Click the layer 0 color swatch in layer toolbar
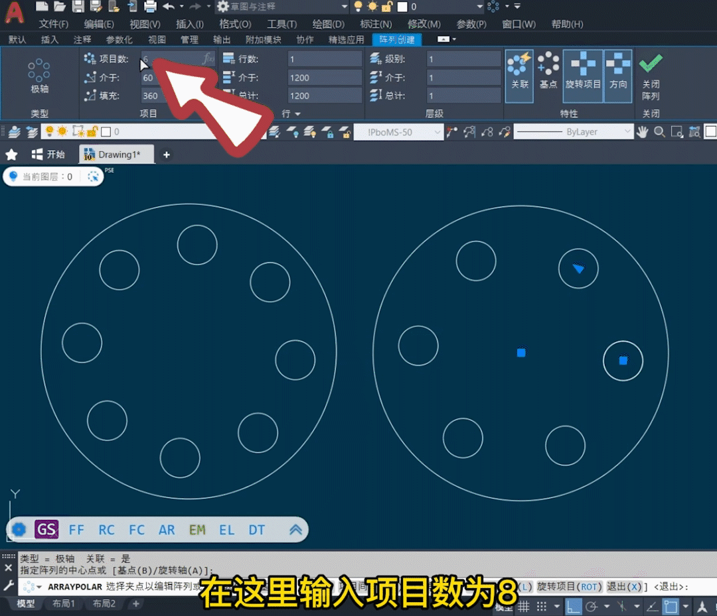This screenshot has height=616, width=717. coord(106,132)
